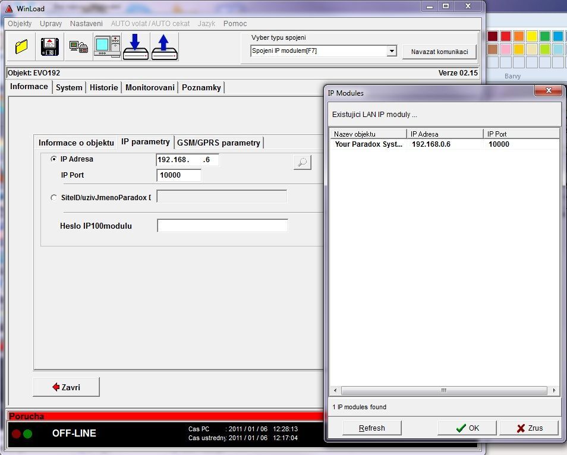The image size is (567, 455).
Task: Click the computer monitor panel icon
Action: (x=107, y=47)
